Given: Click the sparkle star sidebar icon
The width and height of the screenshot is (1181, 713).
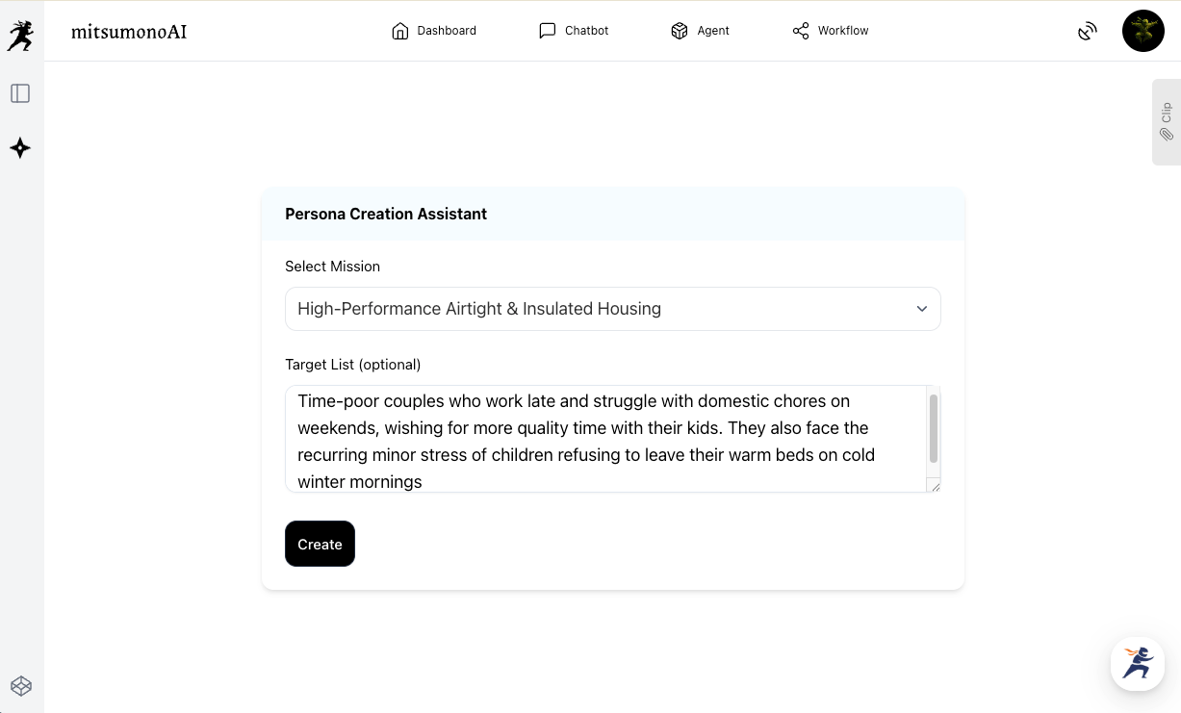Looking at the screenshot, I should click(x=20, y=148).
